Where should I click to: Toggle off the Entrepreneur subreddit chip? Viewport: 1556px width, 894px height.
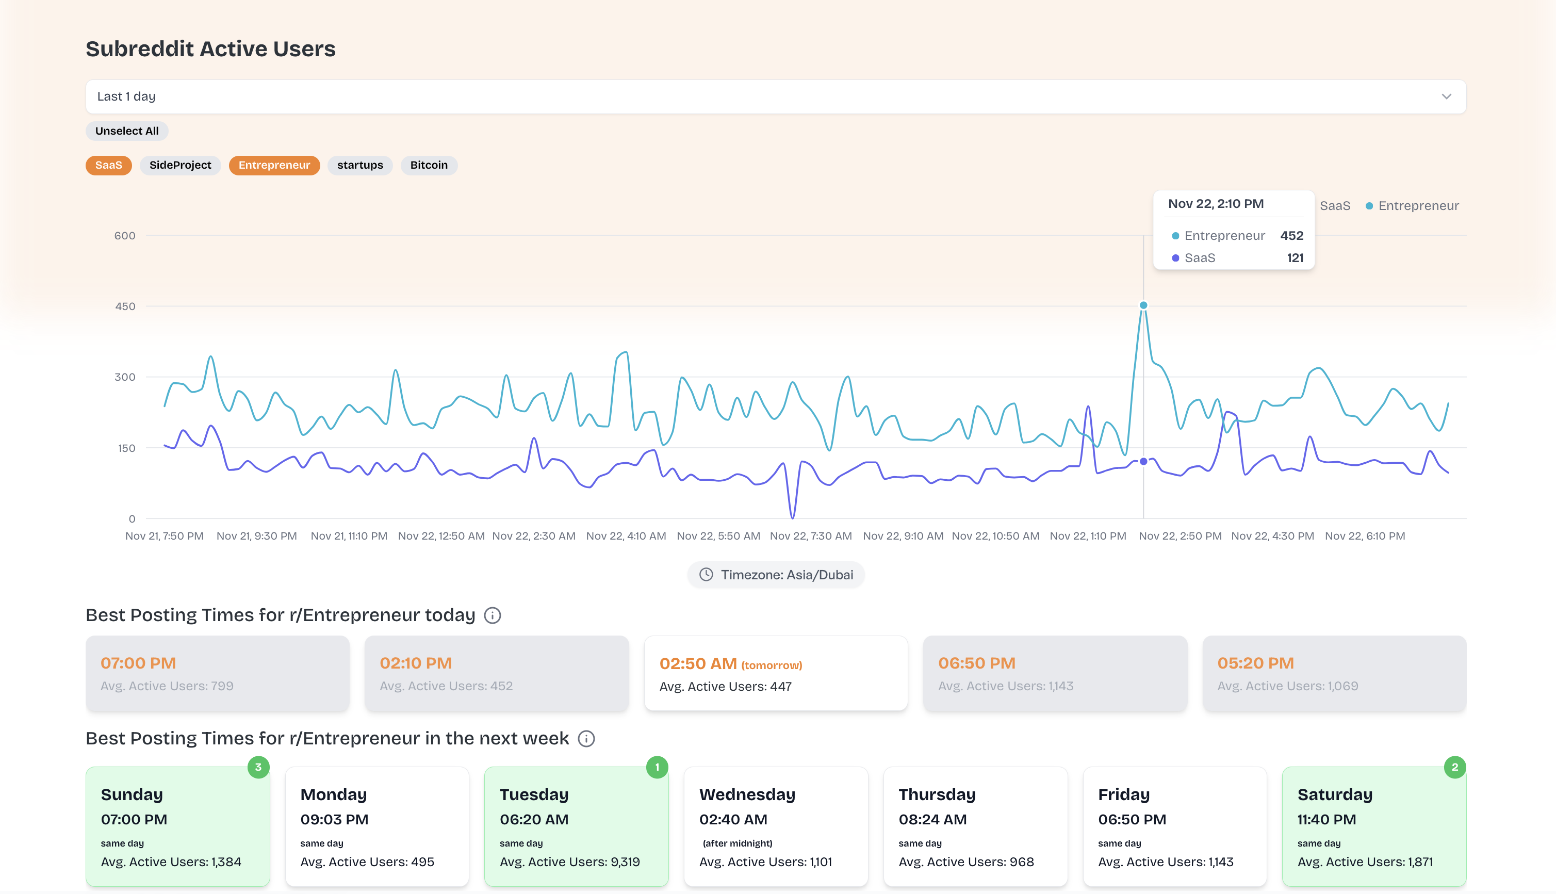(274, 165)
